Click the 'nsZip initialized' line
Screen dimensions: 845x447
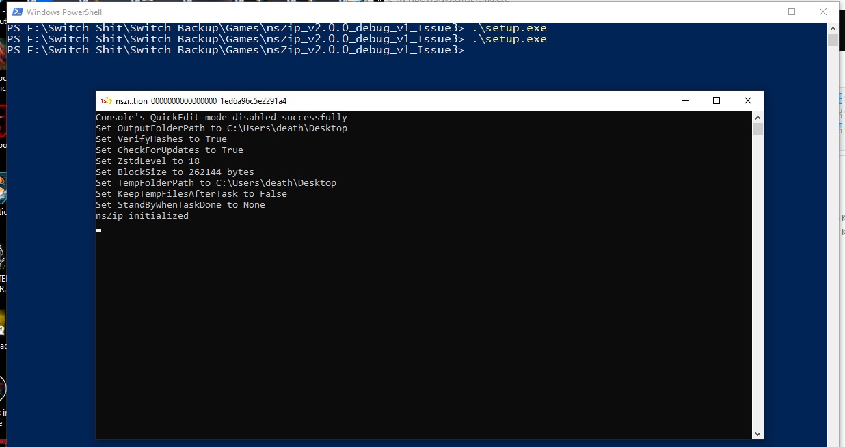click(142, 216)
